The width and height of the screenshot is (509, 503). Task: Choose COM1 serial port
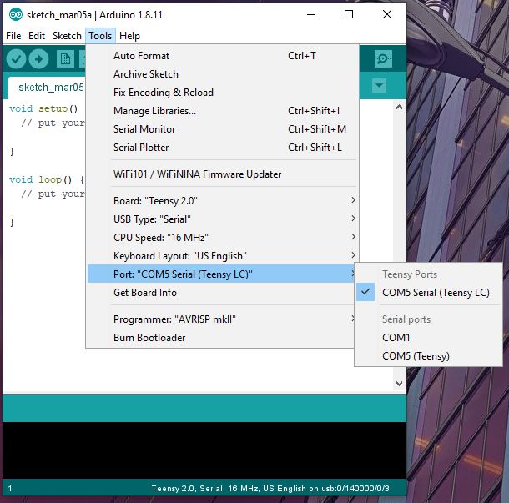pyautogui.click(x=396, y=338)
